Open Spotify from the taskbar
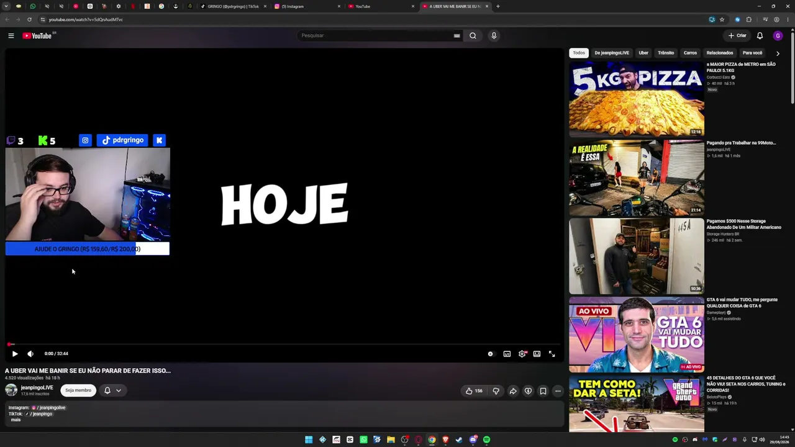Image resolution: width=795 pixels, height=447 pixels. [x=486, y=440]
